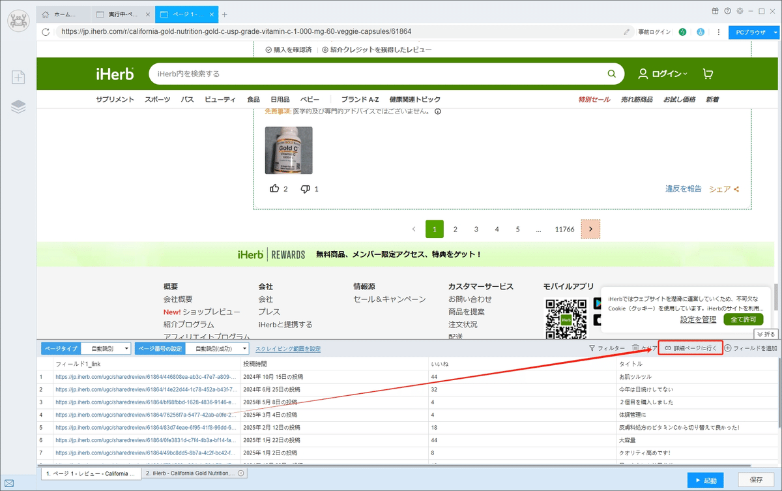Click next page arrow in pagination
This screenshot has height=491, width=782.
coord(590,229)
